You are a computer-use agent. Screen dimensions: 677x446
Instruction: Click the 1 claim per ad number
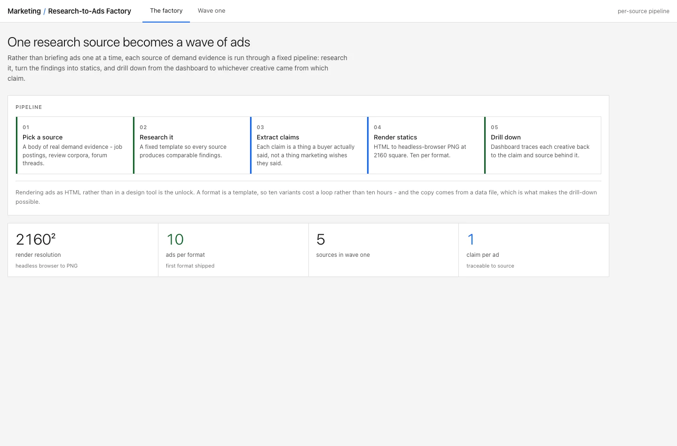tap(471, 239)
